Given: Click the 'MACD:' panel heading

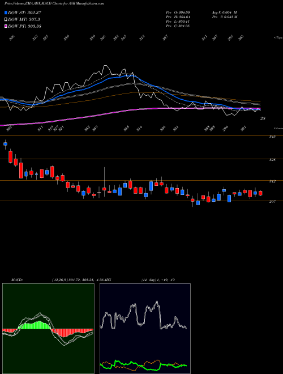Looking at the screenshot, I should [x=16, y=280].
